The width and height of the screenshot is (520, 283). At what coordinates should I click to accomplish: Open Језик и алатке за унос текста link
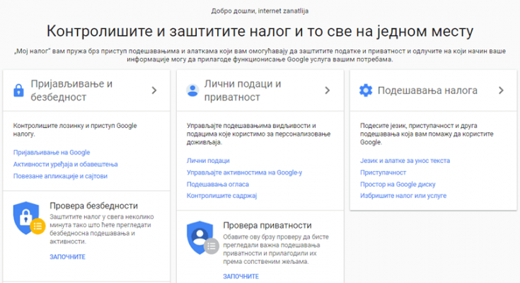[405, 161]
